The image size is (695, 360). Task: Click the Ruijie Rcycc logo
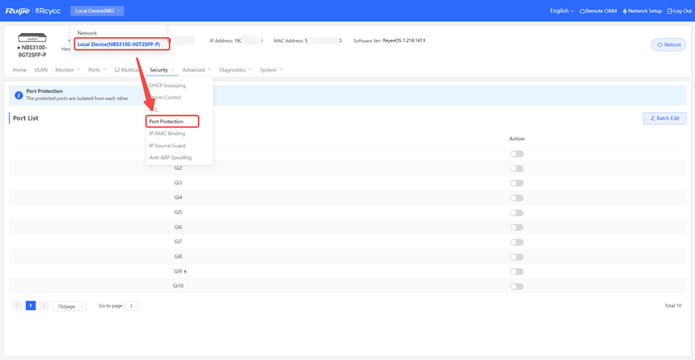[x=33, y=10]
